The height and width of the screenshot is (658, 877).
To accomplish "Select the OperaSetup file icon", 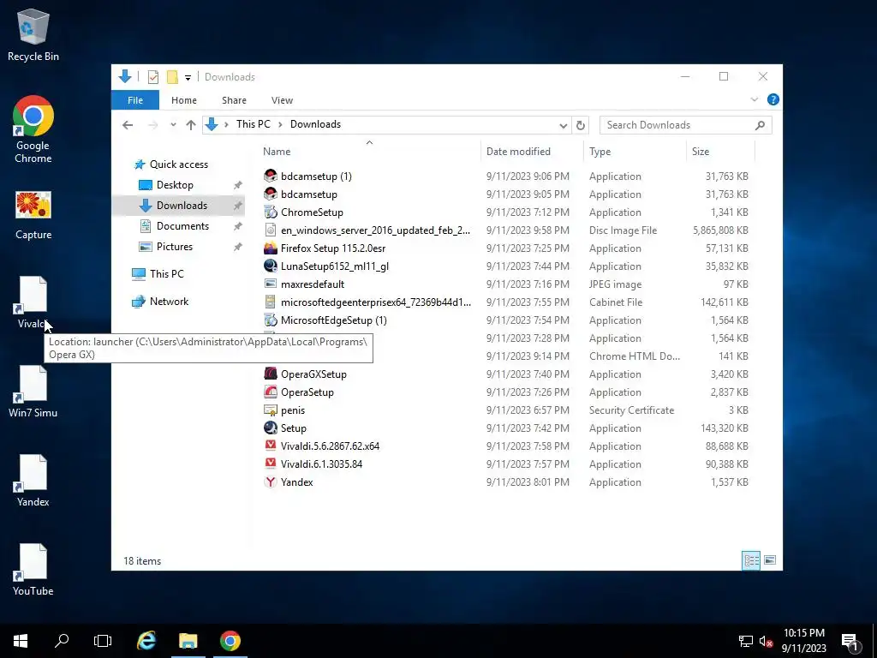I will click(270, 392).
